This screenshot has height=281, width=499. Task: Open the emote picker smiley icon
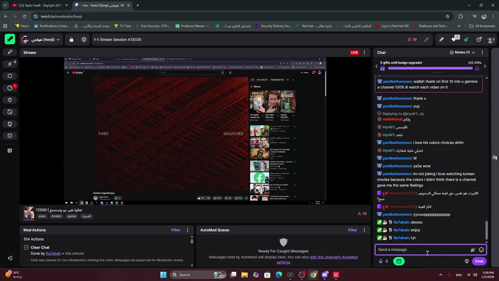coord(481,250)
